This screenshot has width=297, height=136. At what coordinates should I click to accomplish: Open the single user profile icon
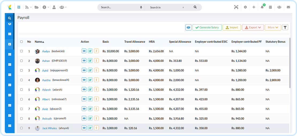[x=54, y=7]
